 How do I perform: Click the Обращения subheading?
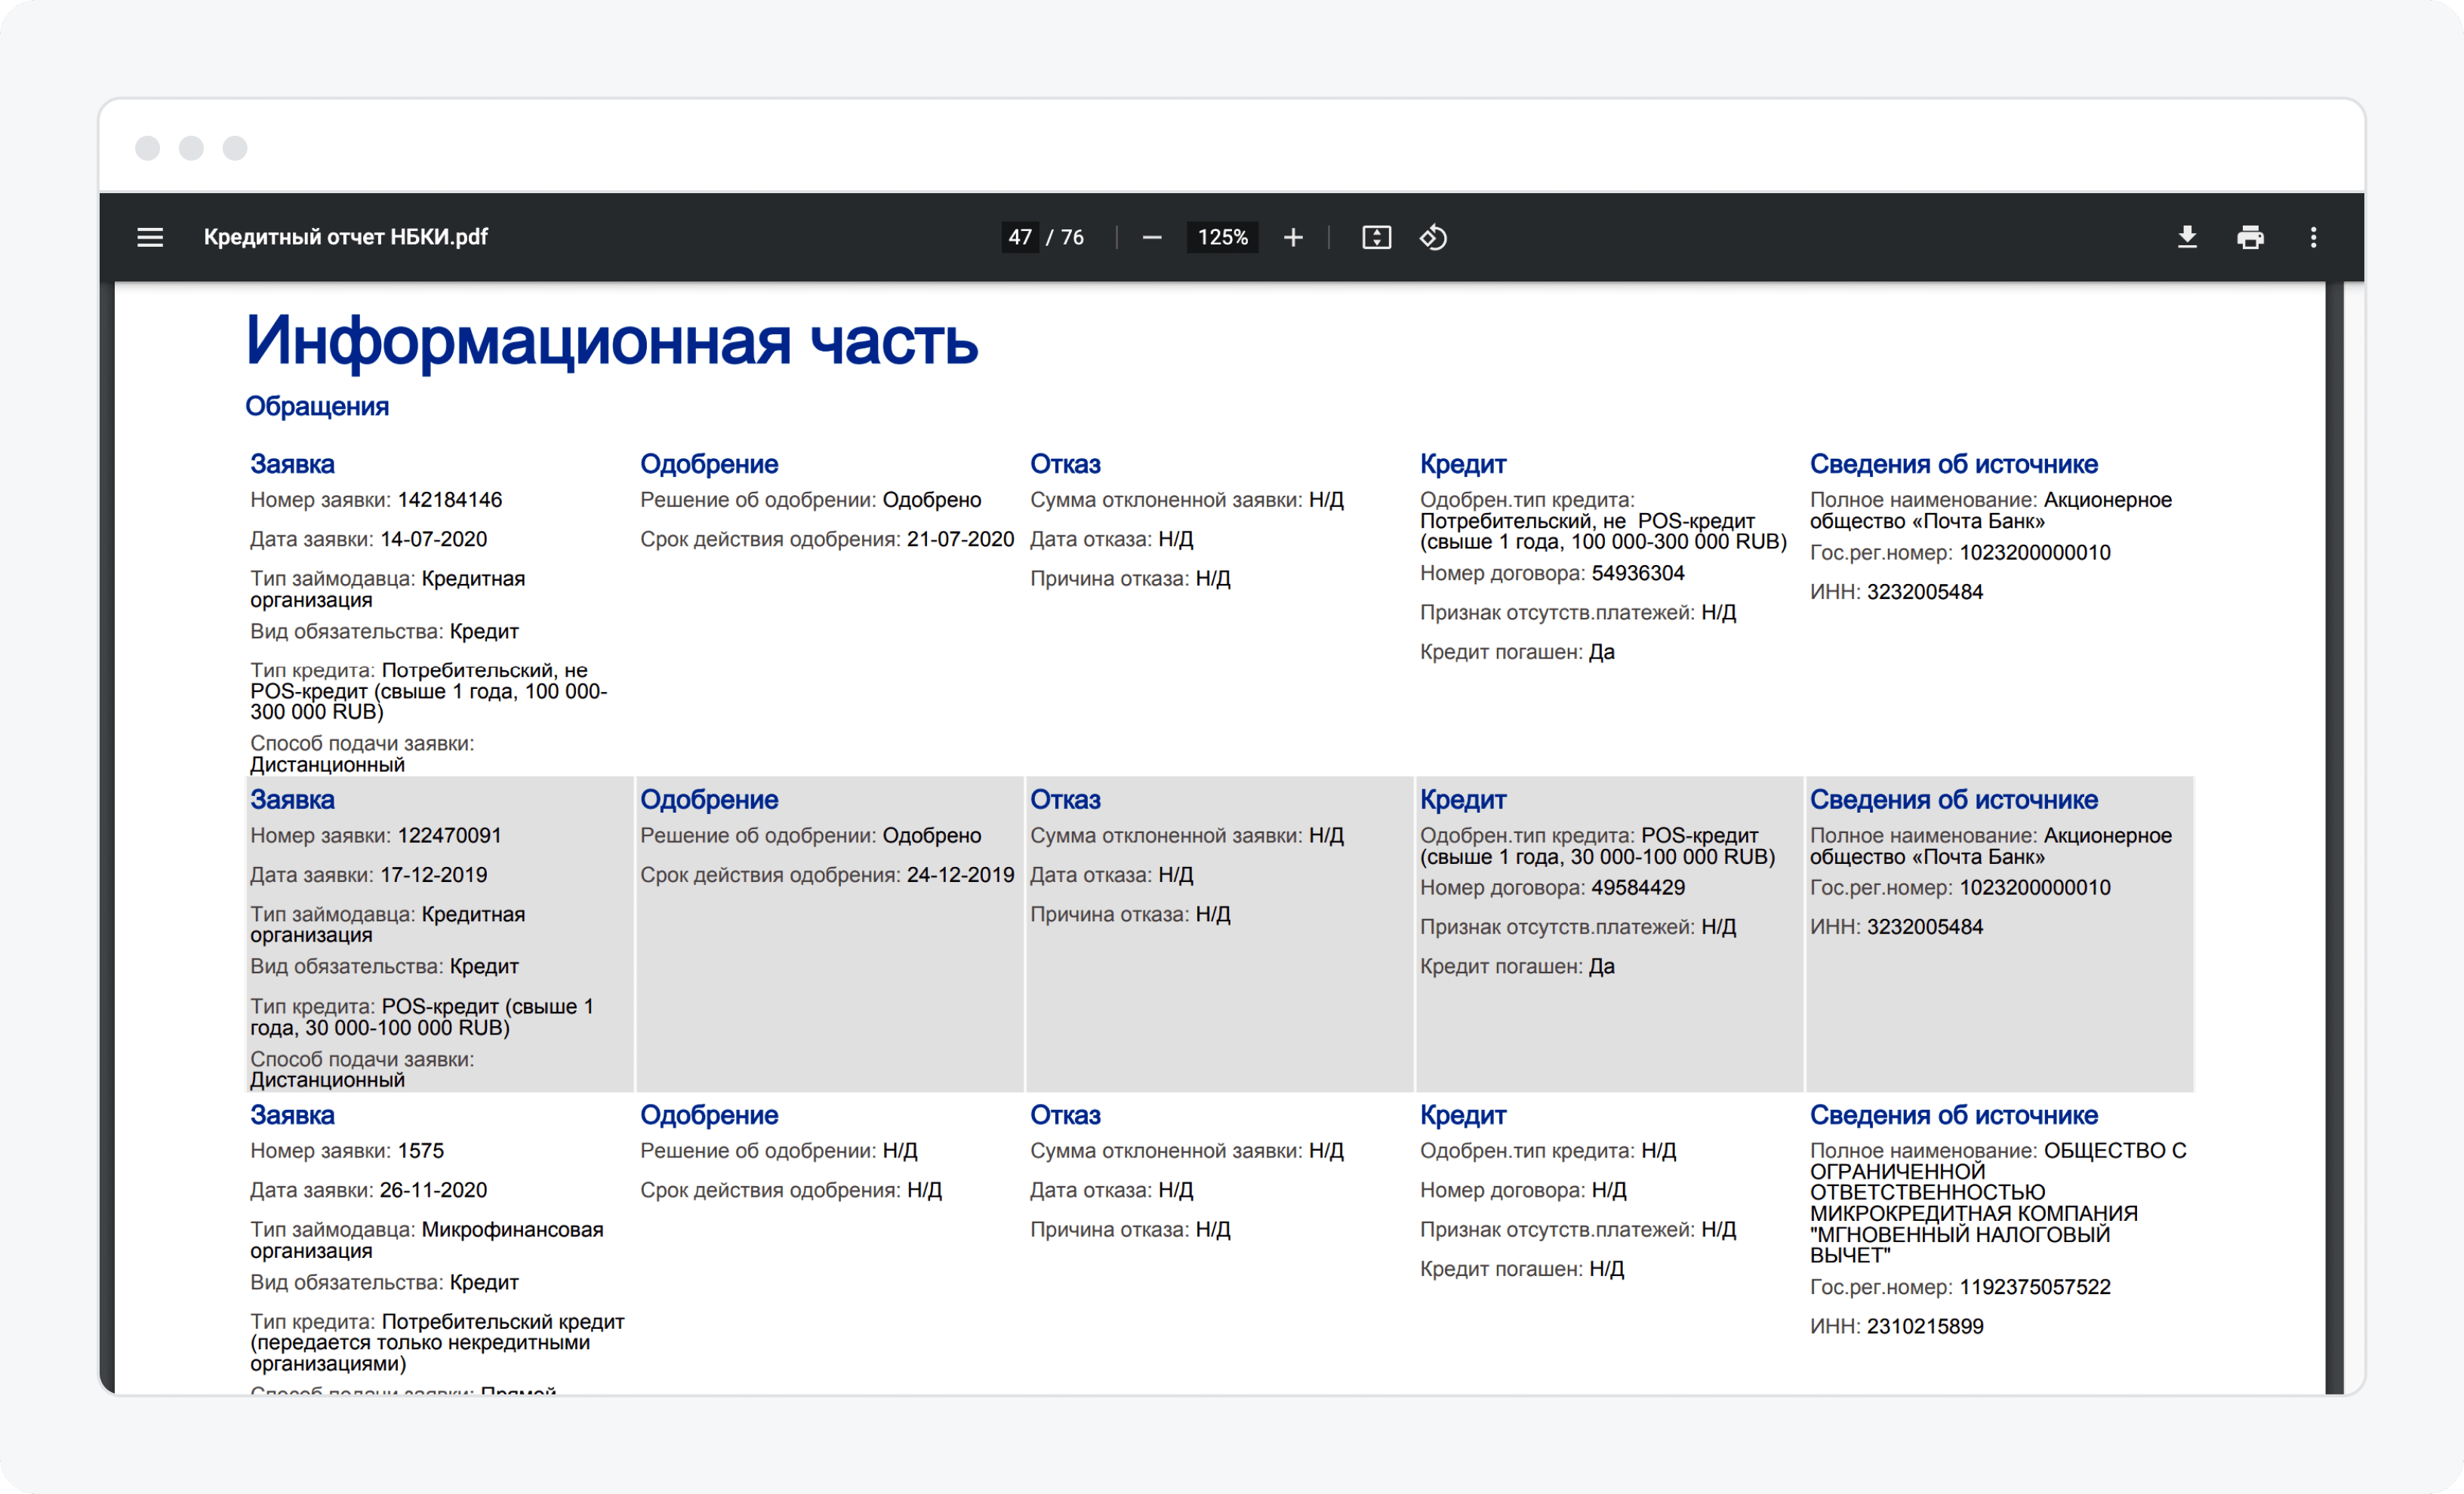click(x=317, y=407)
